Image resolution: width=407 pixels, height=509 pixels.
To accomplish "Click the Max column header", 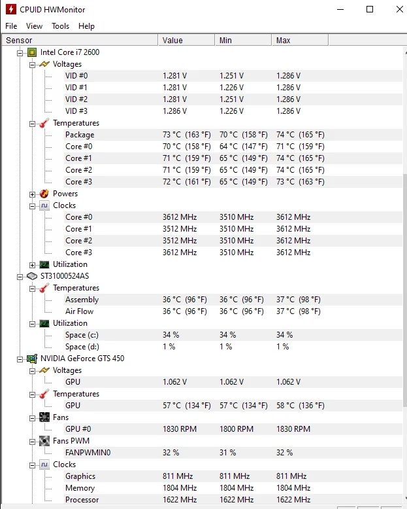I will (283, 41).
